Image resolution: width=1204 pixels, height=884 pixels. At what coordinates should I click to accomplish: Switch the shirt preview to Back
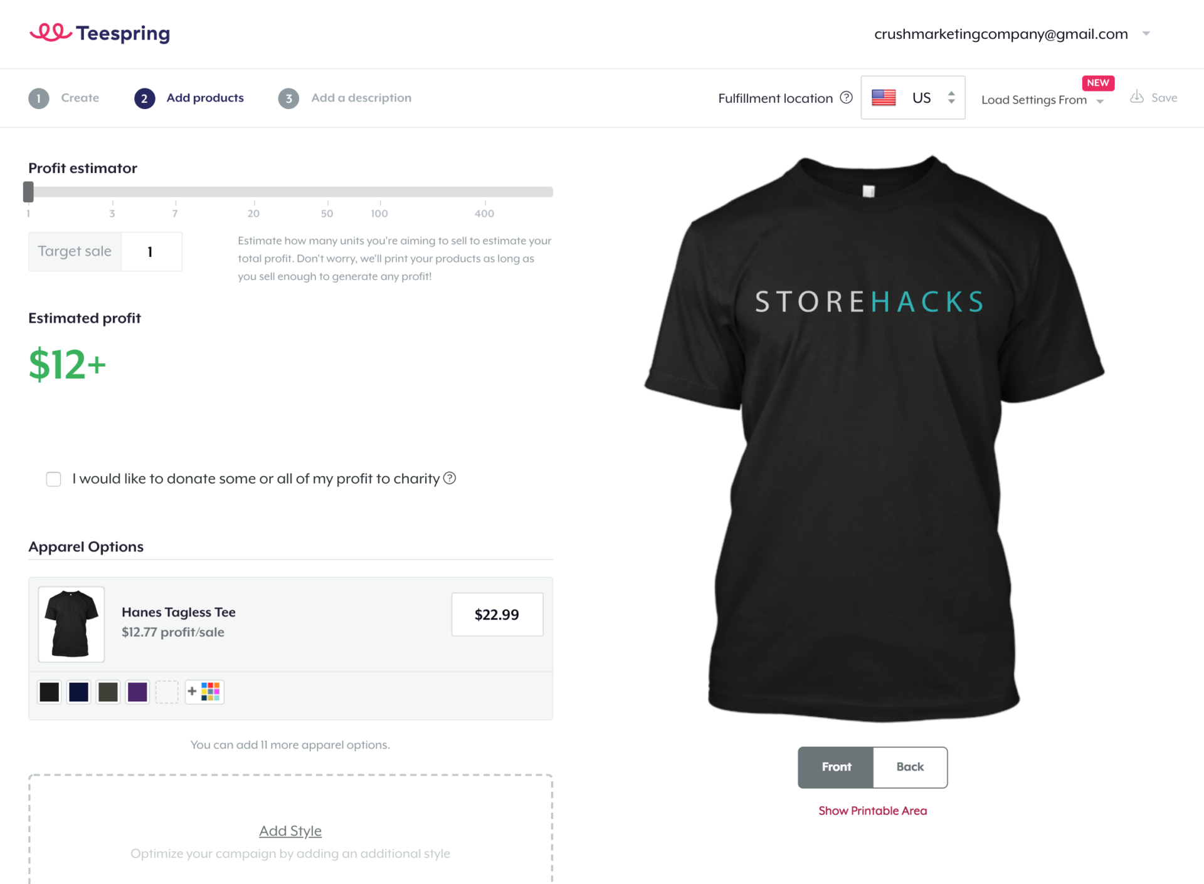click(909, 767)
